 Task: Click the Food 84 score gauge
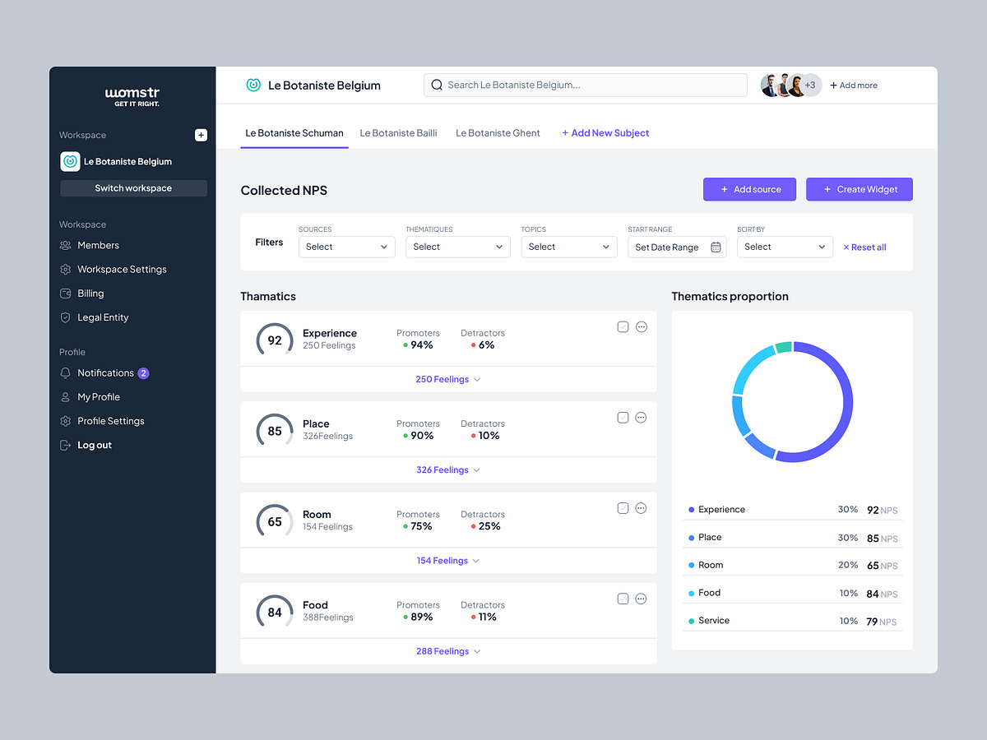(275, 612)
